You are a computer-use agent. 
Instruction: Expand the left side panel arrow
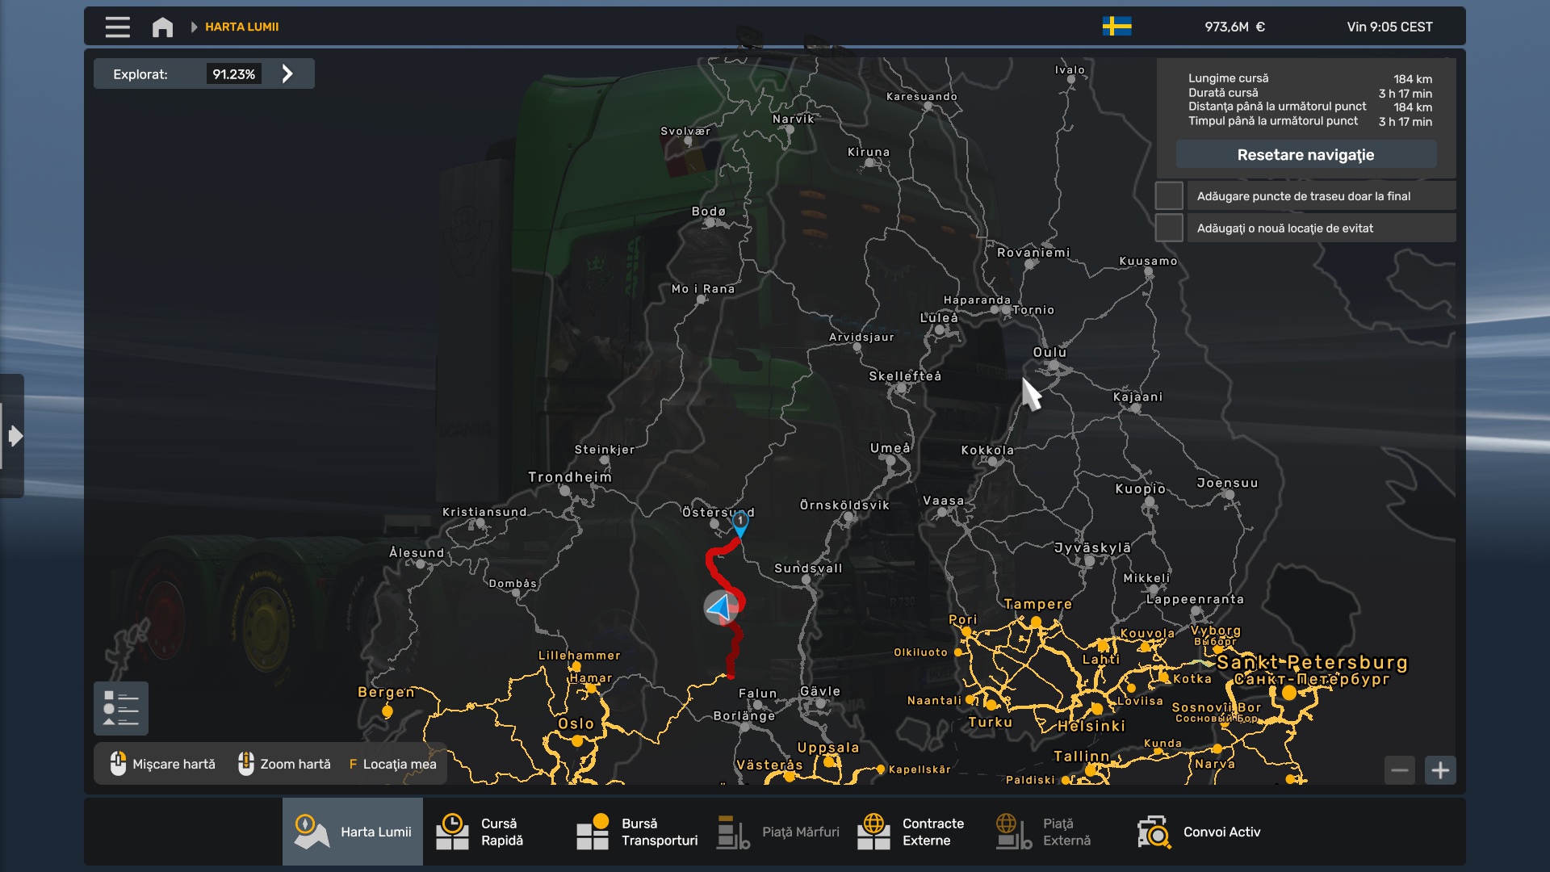click(x=14, y=436)
